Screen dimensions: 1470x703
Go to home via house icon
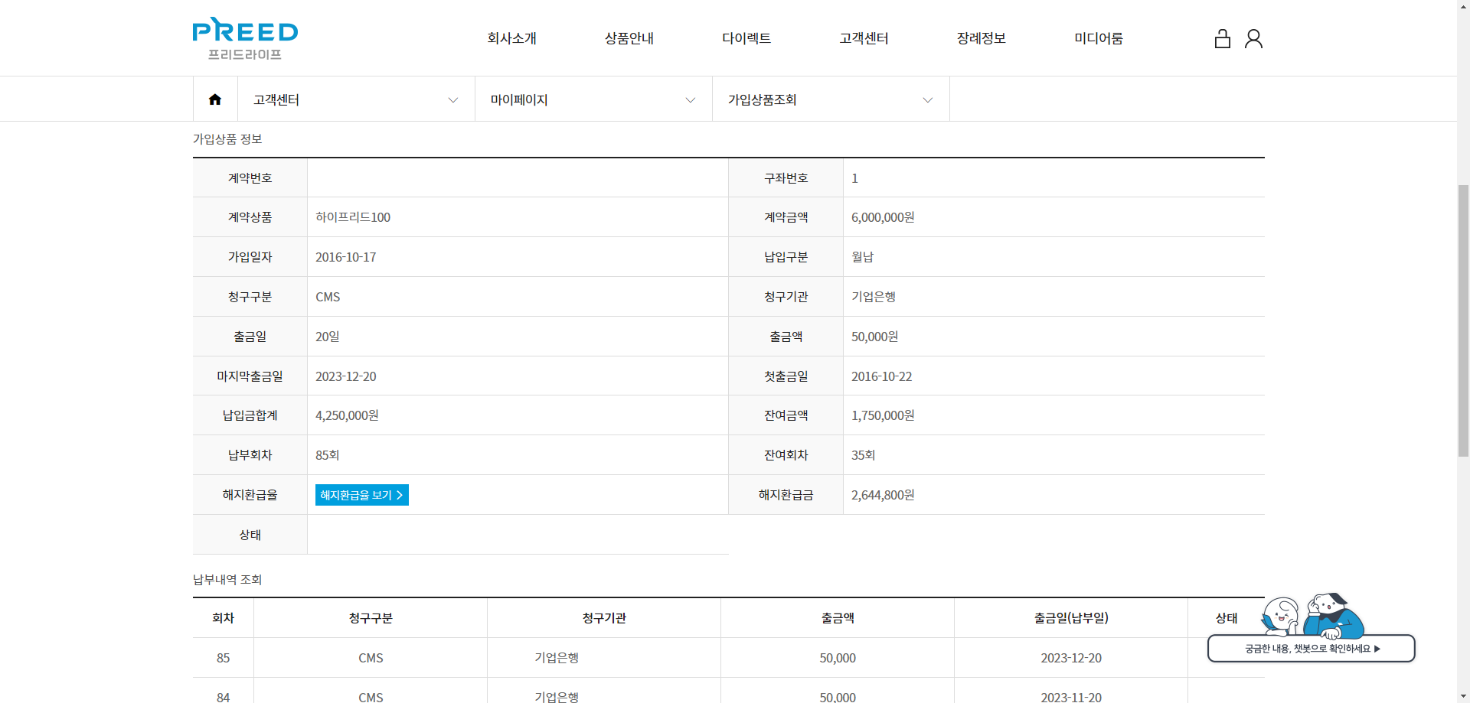pyautogui.click(x=215, y=99)
